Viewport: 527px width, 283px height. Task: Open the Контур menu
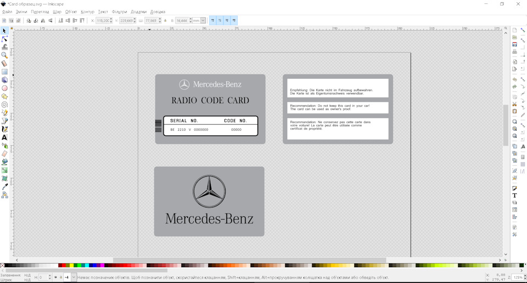tap(87, 11)
